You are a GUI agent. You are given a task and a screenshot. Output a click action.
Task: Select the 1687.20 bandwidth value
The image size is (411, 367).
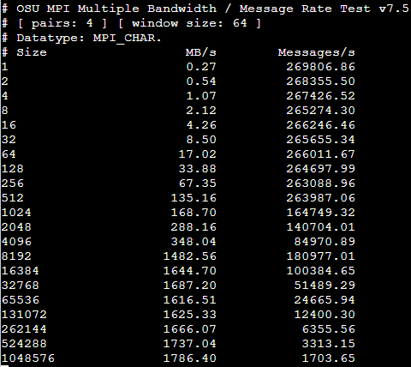[x=189, y=286]
